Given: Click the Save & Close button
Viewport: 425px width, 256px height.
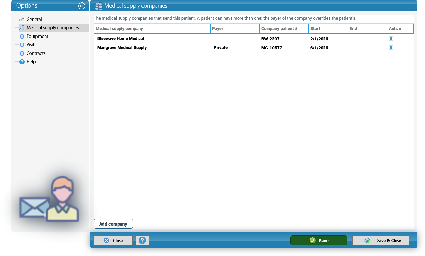Looking at the screenshot, I should point(381,240).
